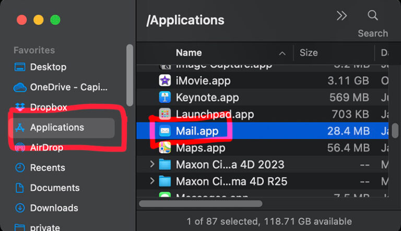Click the Downloads arrow icon
Viewport: 401px width, 231px height.
(20, 208)
